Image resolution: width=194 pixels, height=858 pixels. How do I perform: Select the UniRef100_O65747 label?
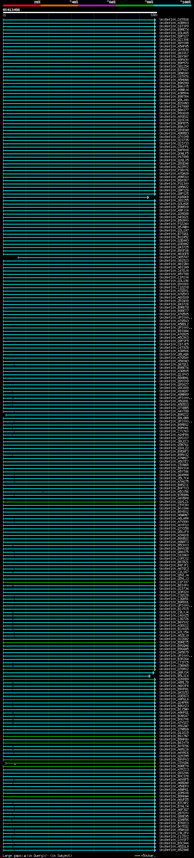pos(174,257)
